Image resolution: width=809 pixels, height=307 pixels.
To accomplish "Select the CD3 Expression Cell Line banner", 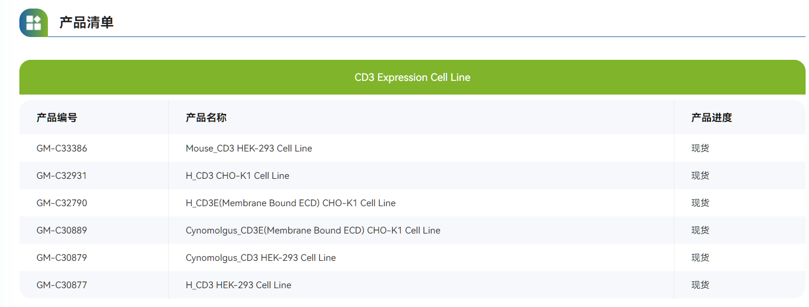I will tap(412, 77).
